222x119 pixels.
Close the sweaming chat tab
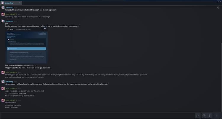click(x=20, y=3)
